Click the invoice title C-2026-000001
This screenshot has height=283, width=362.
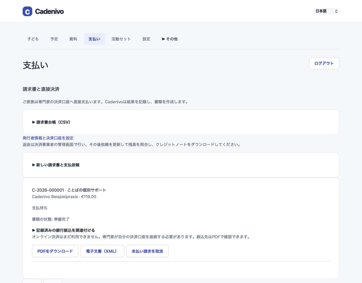[x=69, y=190]
